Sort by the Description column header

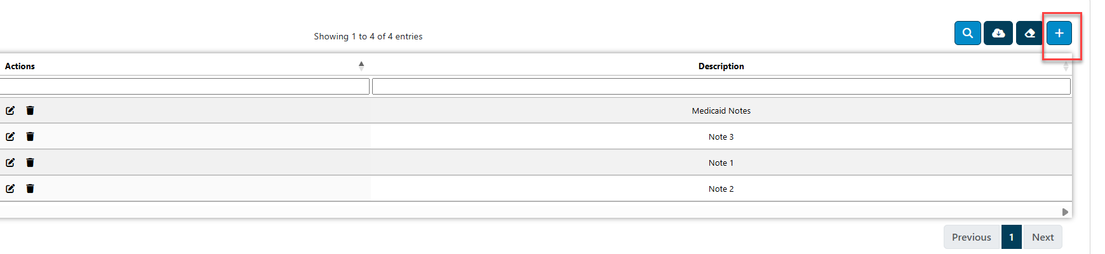721,66
